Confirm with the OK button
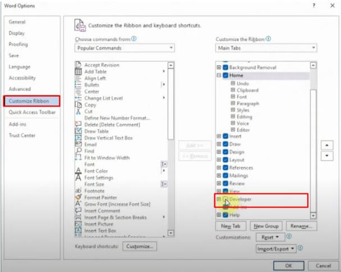341x272 pixels. point(289,265)
